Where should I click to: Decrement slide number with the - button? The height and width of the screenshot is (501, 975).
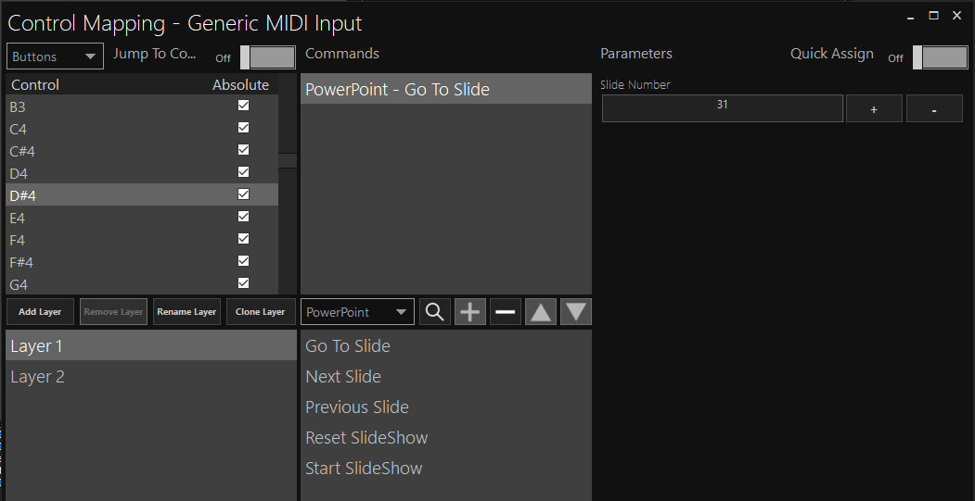click(x=934, y=109)
